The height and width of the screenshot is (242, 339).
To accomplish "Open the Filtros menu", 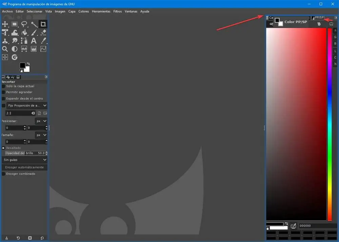I will pos(118,12).
